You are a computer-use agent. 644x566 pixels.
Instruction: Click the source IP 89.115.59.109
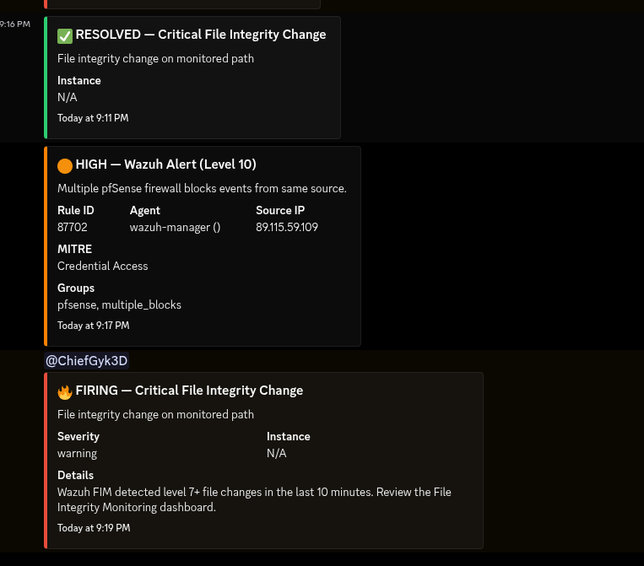[x=287, y=227]
